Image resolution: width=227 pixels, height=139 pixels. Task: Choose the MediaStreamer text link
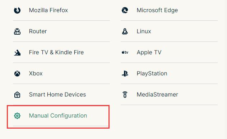[157, 94]
